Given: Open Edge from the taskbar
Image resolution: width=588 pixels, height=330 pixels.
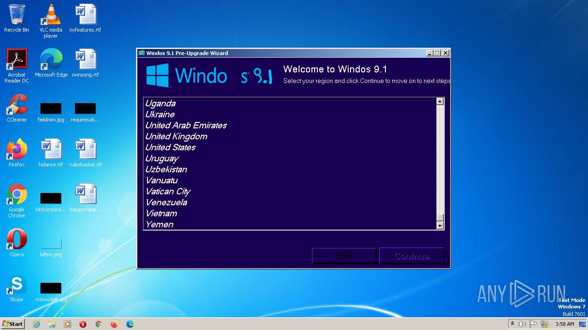Looking at the screenshot, I should tap(130, 324).
